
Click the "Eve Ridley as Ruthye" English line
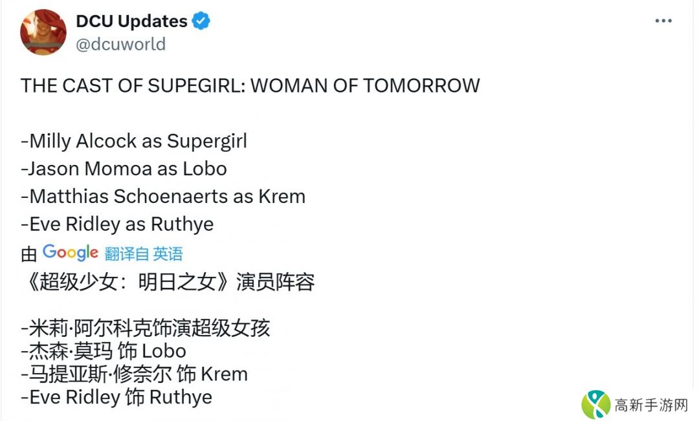[x=117, y=224]
